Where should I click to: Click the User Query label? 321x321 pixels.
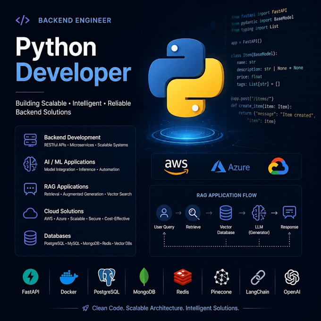(164, 227)
